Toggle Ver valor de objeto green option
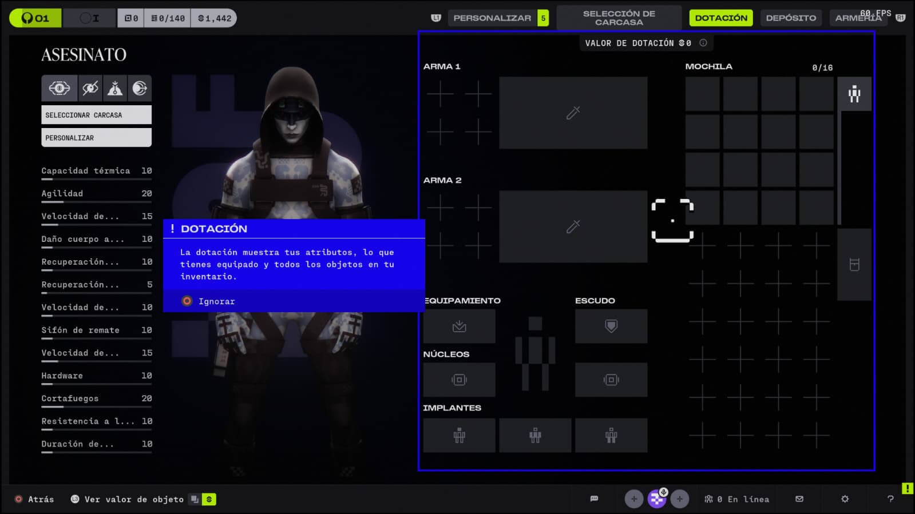Viewport: 915px width, 514px height. click(209, 500)
